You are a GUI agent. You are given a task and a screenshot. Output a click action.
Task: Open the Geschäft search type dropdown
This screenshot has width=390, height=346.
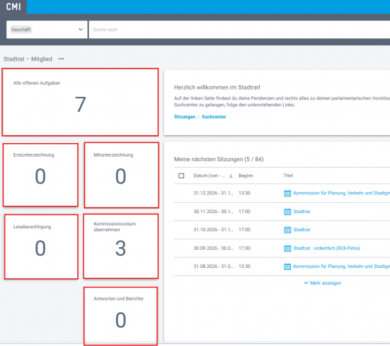(x=47, y=30)
